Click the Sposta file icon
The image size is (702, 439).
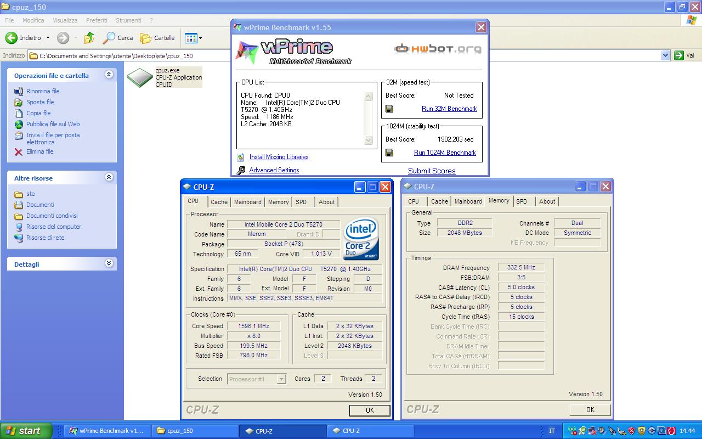(19, 102)
